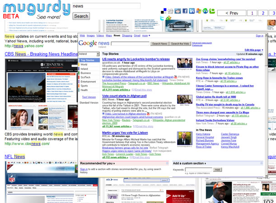This screenshot has height=203, width=276.
Task: Click the Search button under mugurdy search box
Action: 81,16
